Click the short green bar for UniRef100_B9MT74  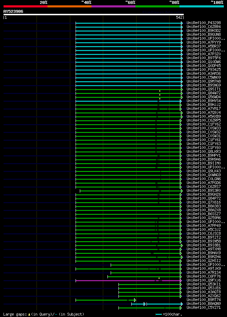pyautogui.click(x=106, y=300)
